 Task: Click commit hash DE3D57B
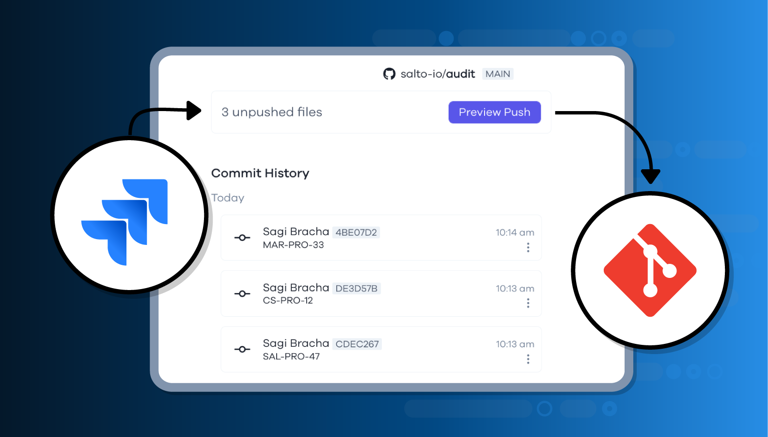(x=357, y=289)
